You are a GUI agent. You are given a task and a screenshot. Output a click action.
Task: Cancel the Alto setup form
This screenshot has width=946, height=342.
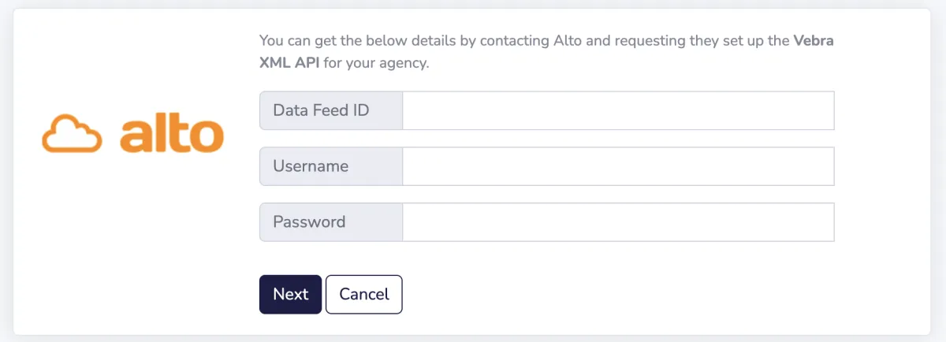(x=363, y=294)
